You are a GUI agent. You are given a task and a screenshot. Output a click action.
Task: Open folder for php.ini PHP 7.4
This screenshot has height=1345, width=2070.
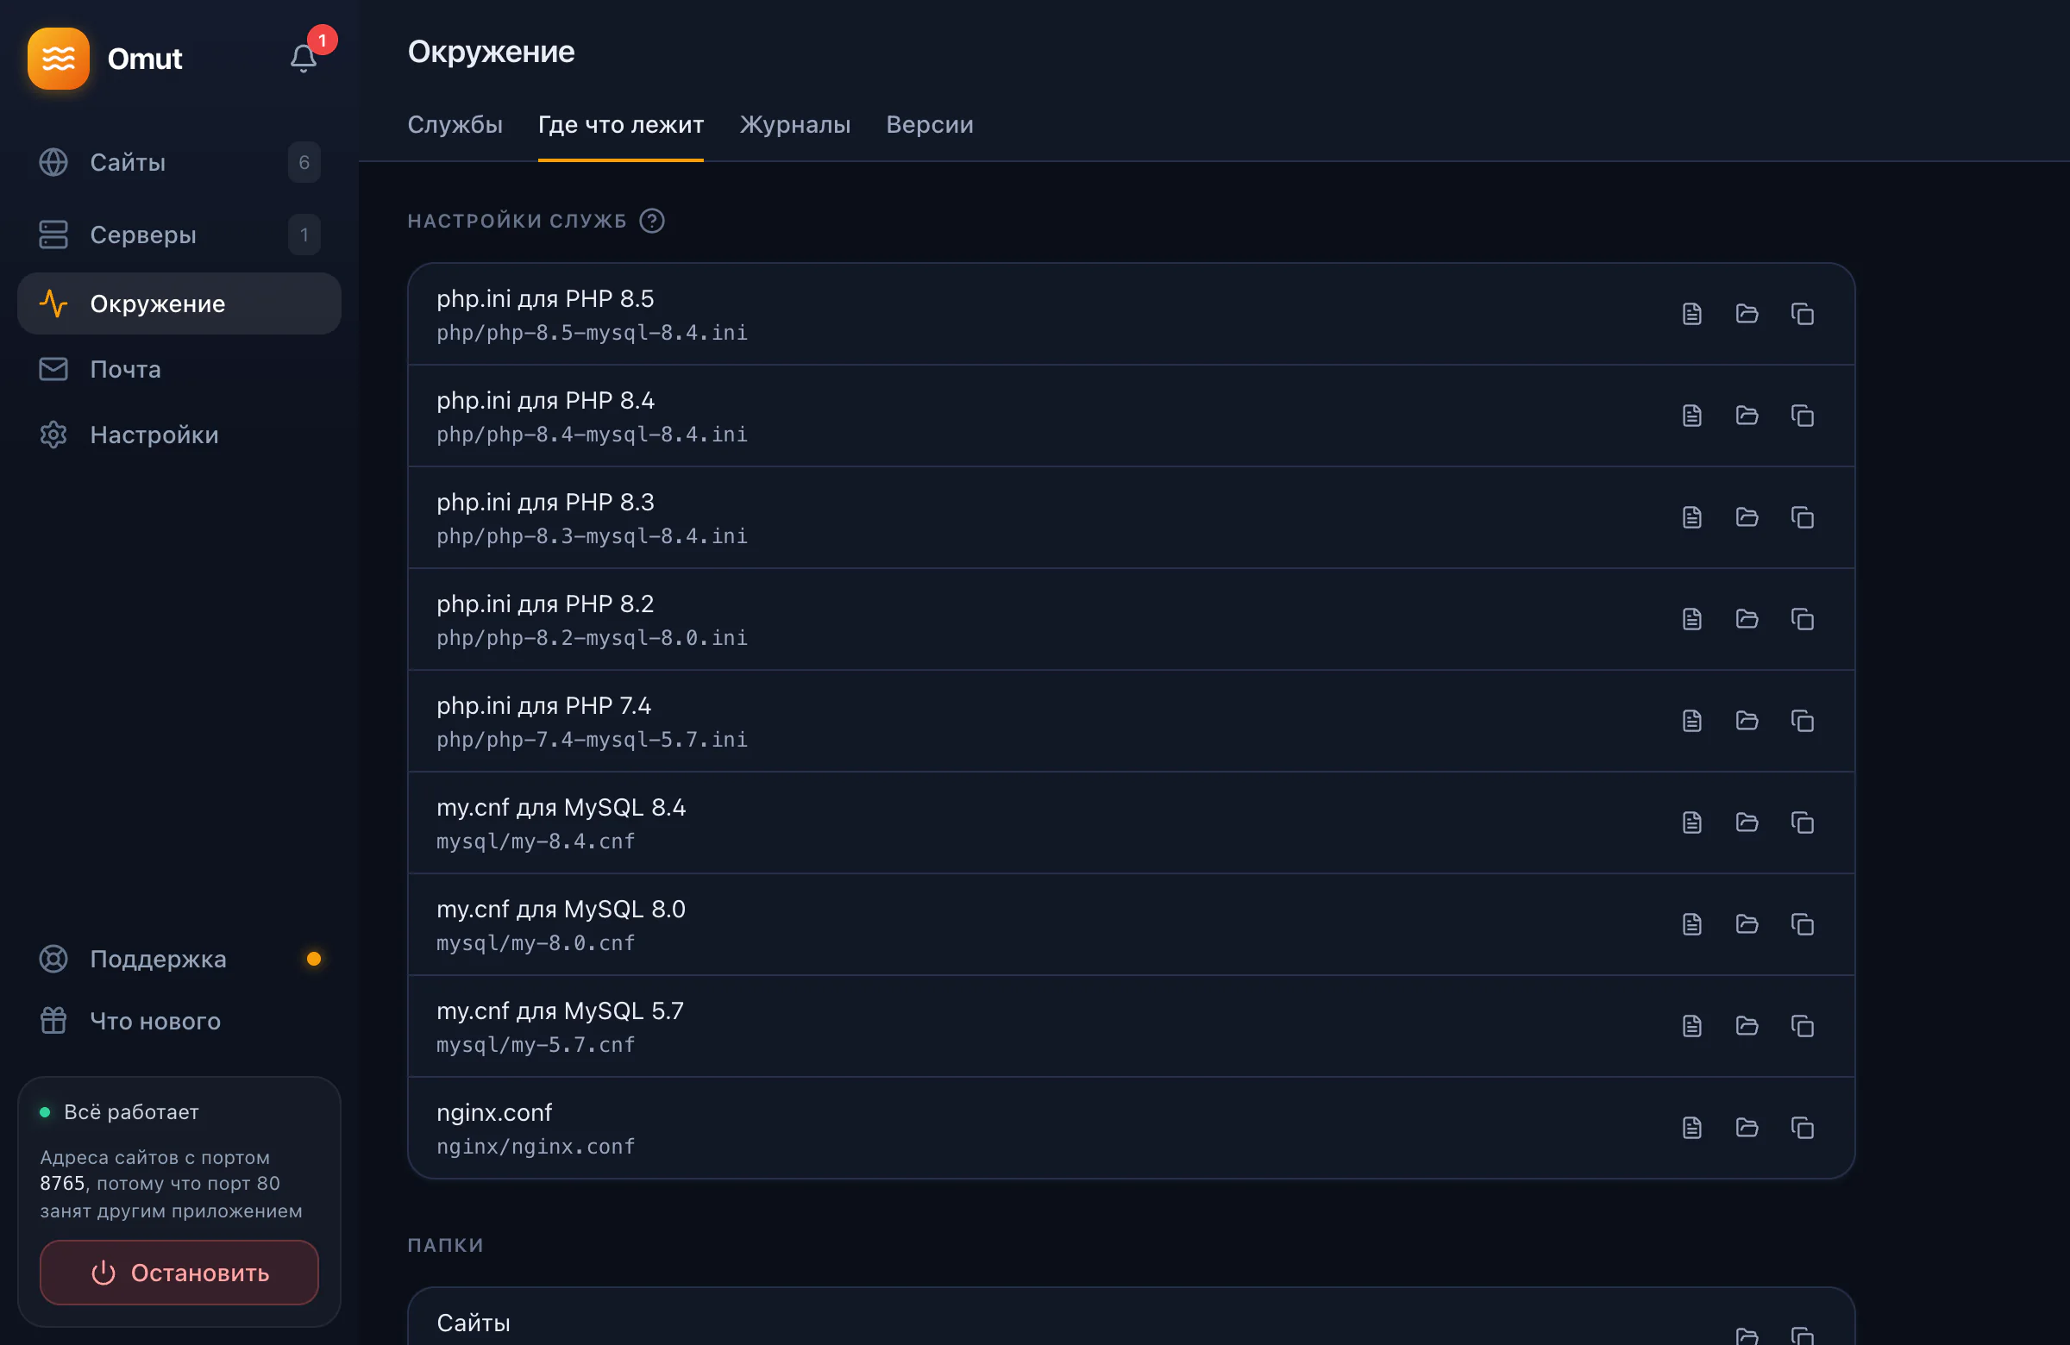[x=1747, y=721]
